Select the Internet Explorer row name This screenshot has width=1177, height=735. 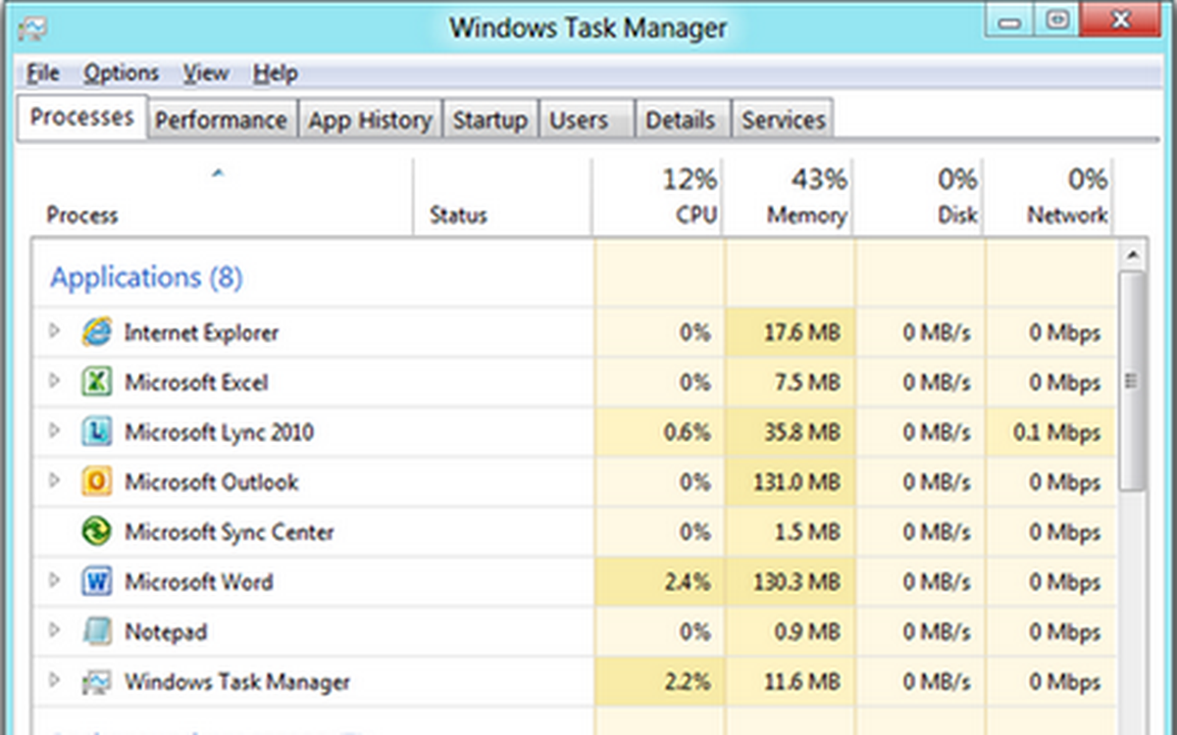click(x=201, y=332)
